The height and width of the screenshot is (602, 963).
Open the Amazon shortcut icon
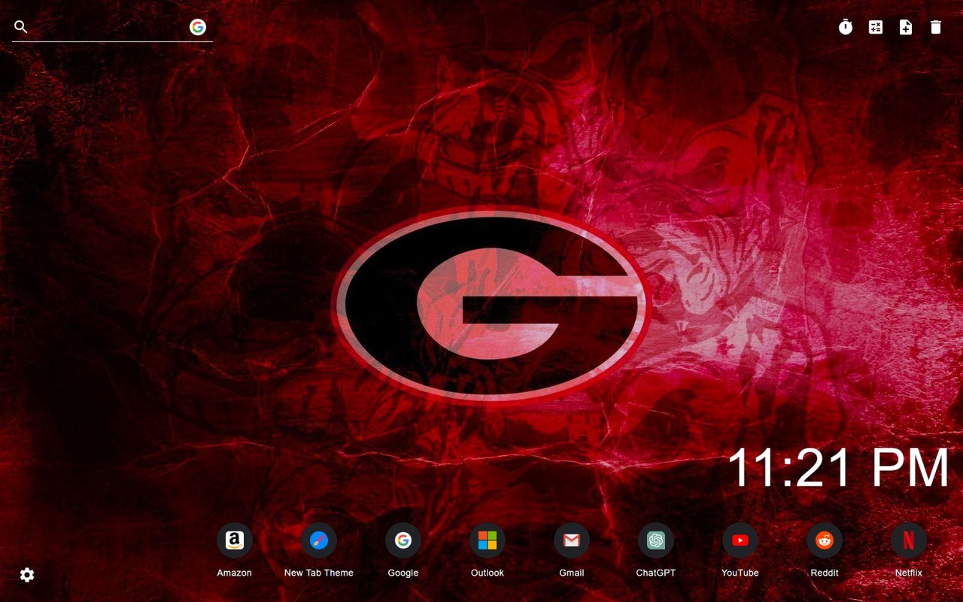click(x=235, y=540)
